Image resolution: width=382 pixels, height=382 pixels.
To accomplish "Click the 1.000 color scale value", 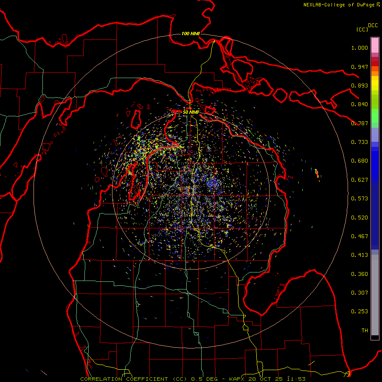I will pyautogui.click(x=360, y=48).
